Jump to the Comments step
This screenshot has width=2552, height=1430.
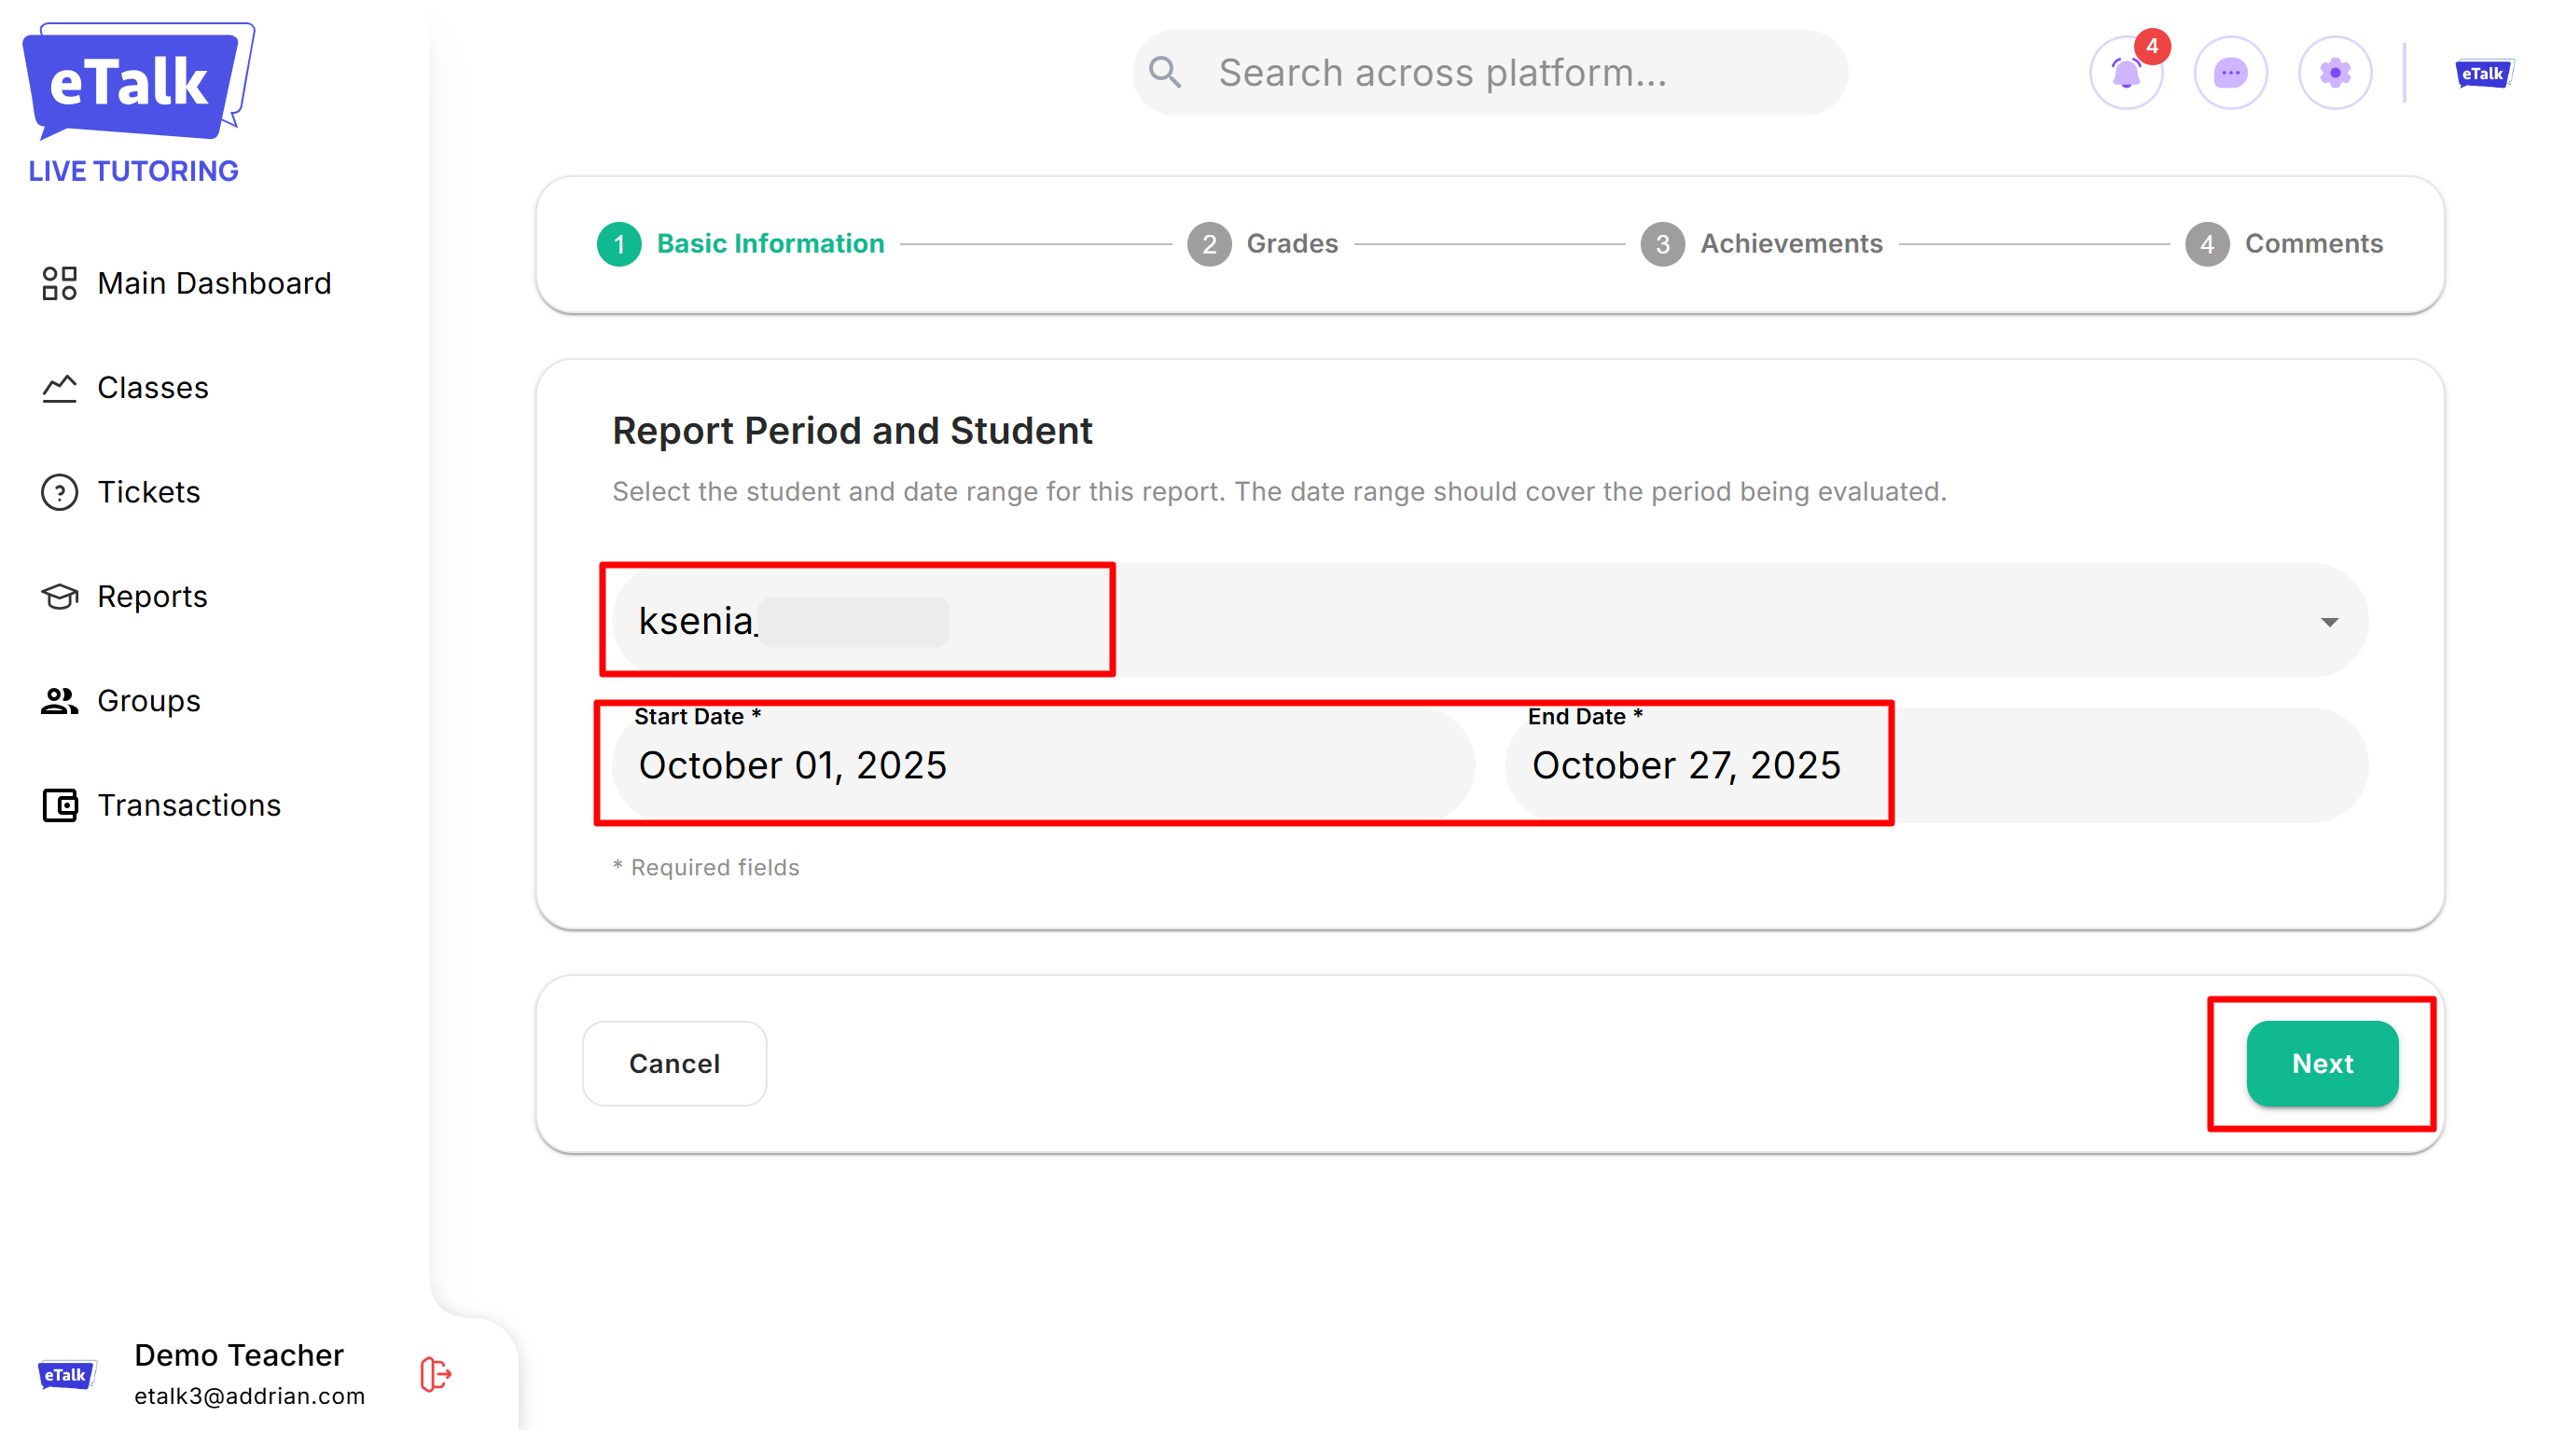(x=2283, y=243)
